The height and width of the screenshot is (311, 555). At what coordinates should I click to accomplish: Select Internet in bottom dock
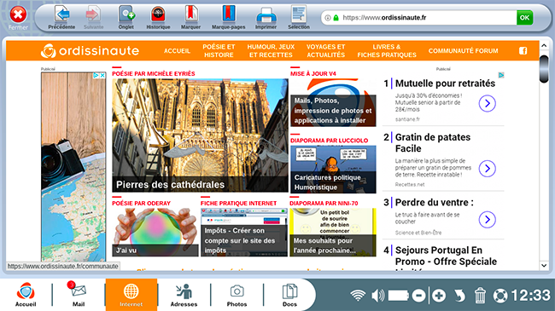(x=131, y=295)
